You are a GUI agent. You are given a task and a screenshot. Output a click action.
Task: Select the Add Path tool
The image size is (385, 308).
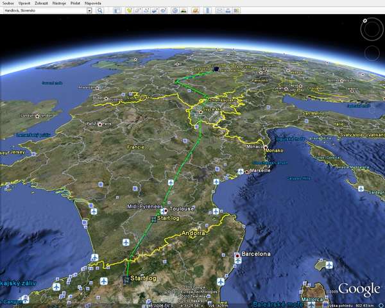coord(146,10)
